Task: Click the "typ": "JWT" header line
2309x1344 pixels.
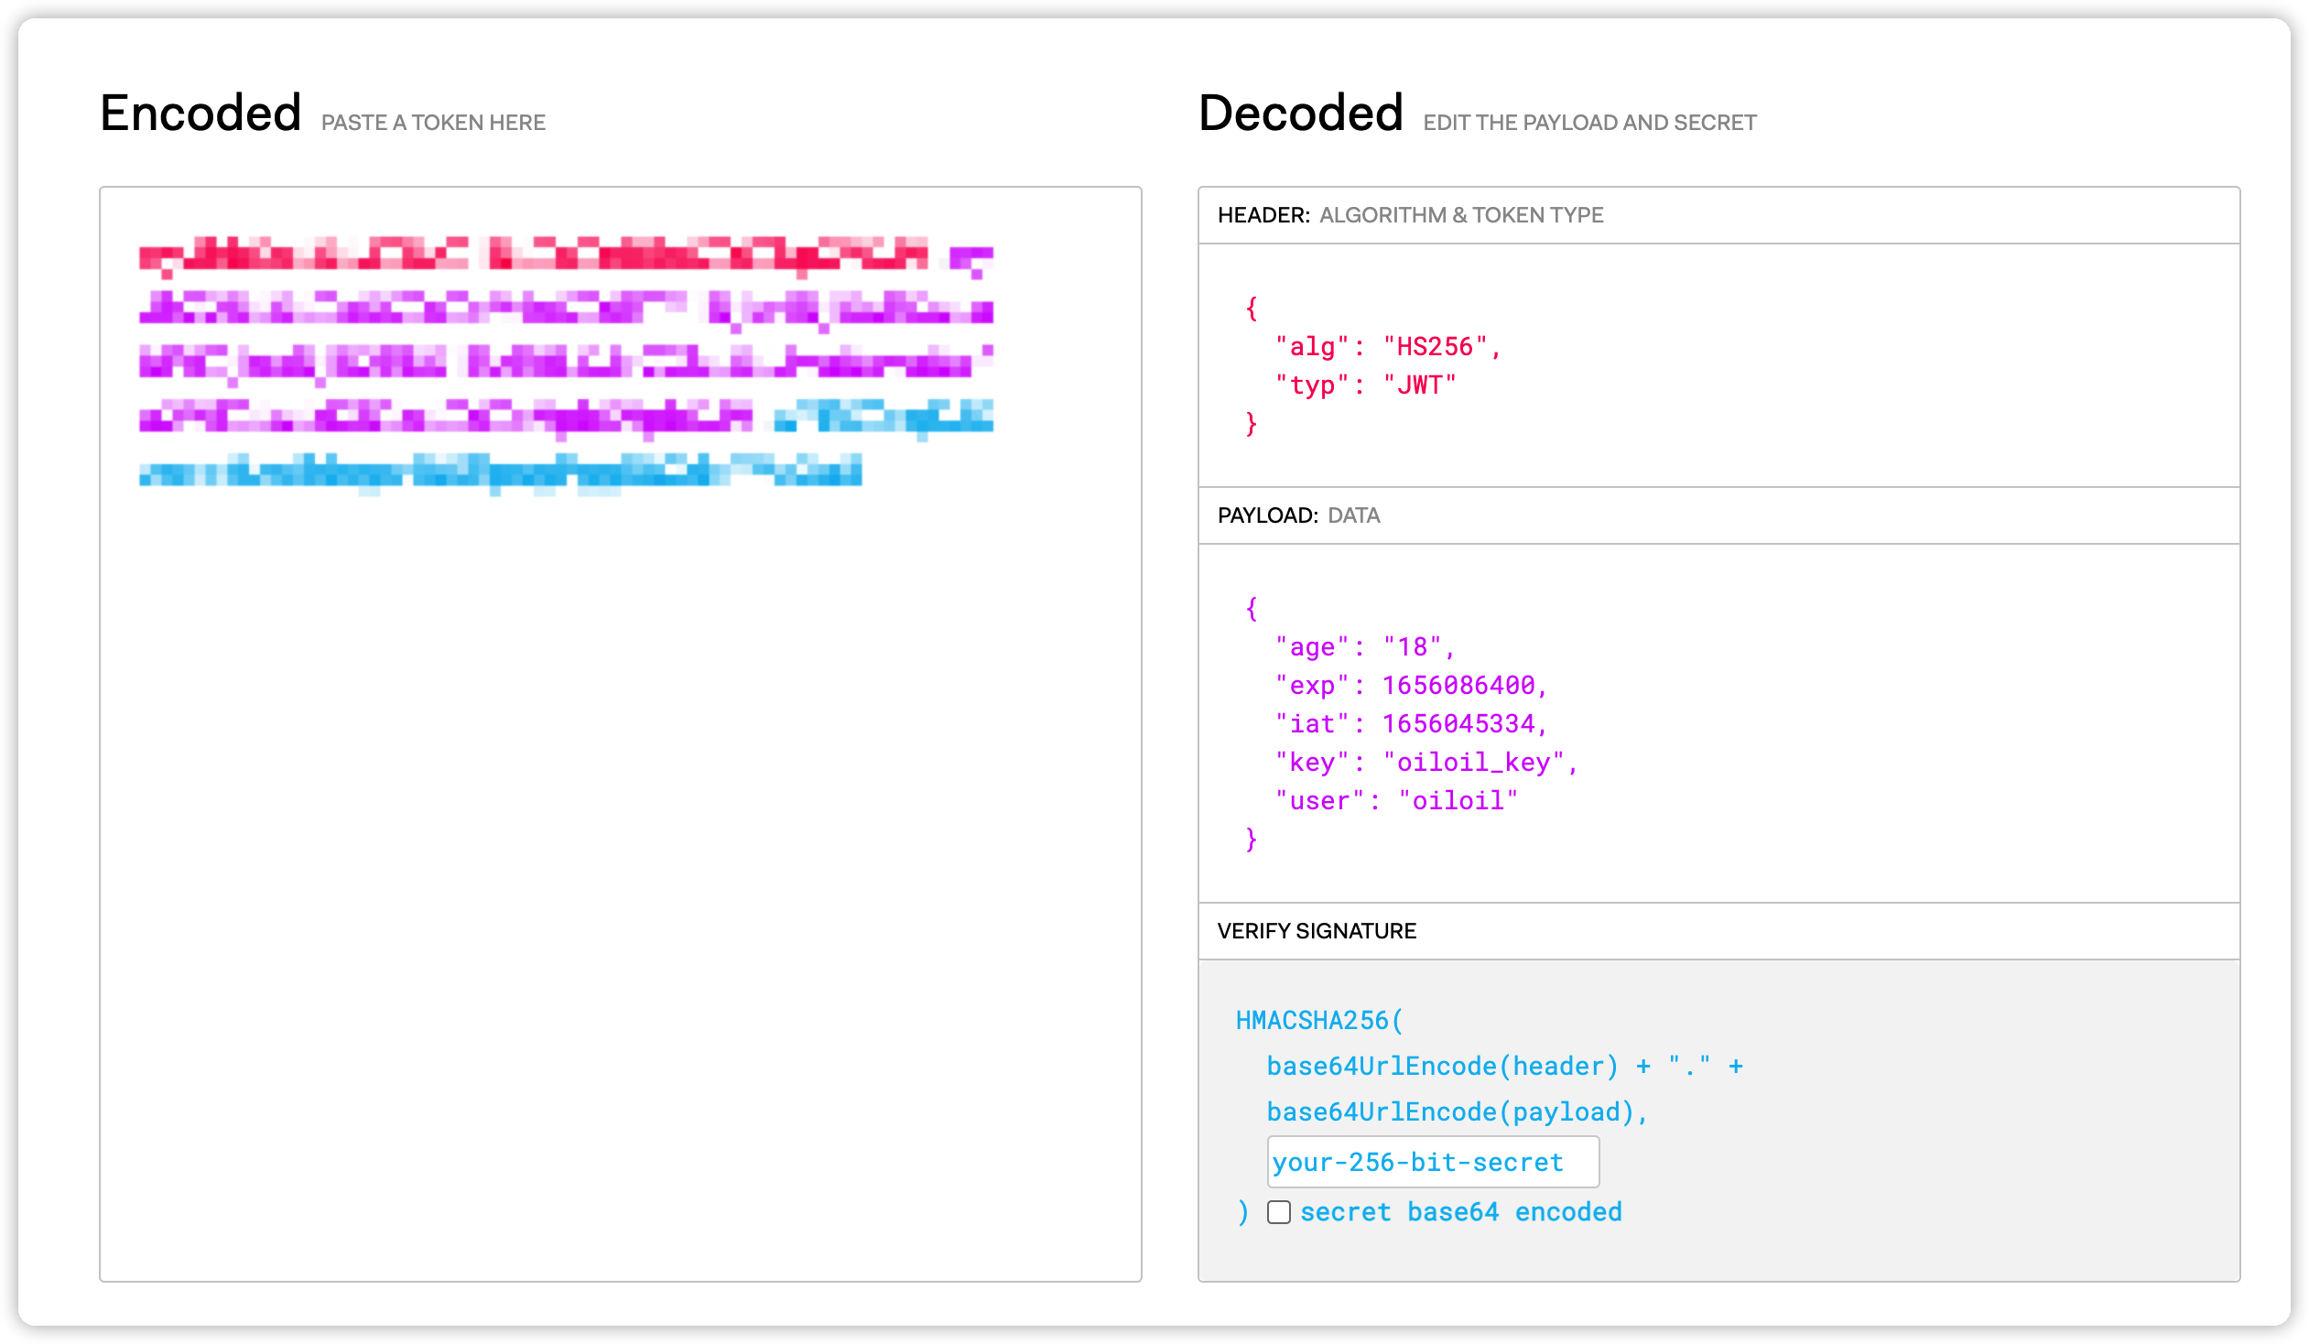Action: pyautogui.click(x=1365, y=385)
